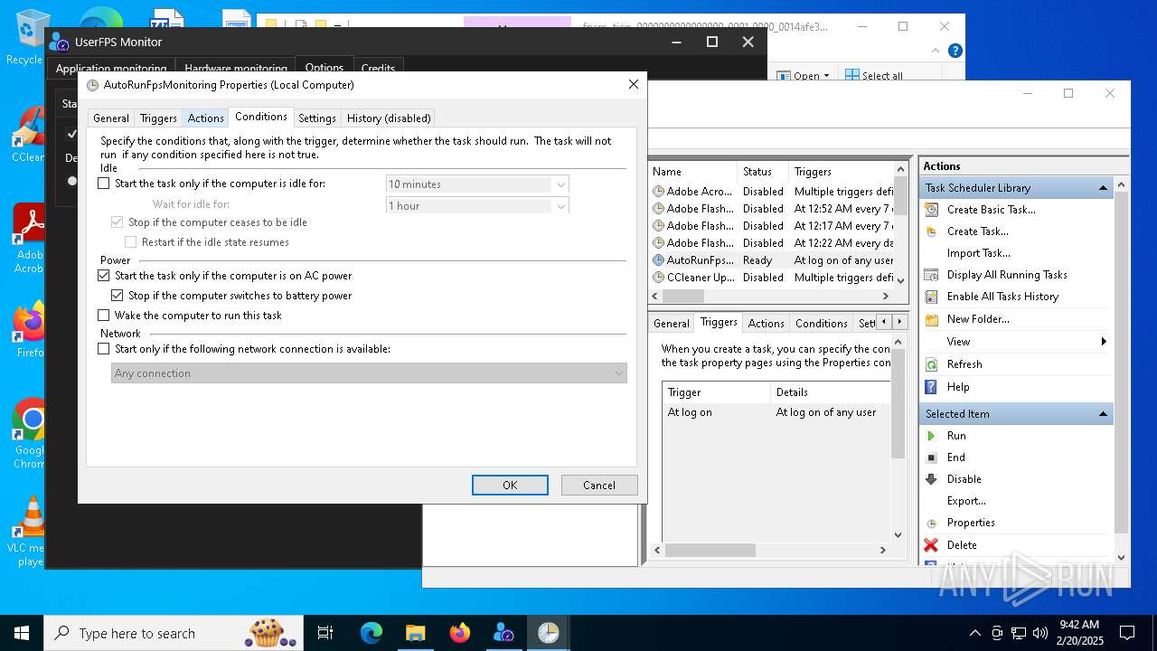
Task: Click the Create Task icon
Action: [931, 231]
